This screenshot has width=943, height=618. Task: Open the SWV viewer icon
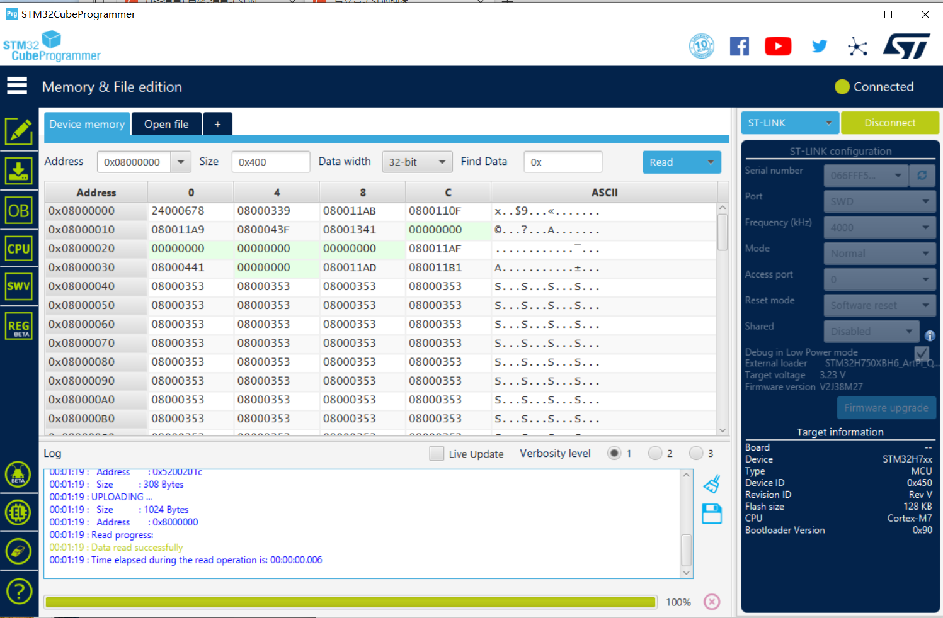(x=19, y=287)
